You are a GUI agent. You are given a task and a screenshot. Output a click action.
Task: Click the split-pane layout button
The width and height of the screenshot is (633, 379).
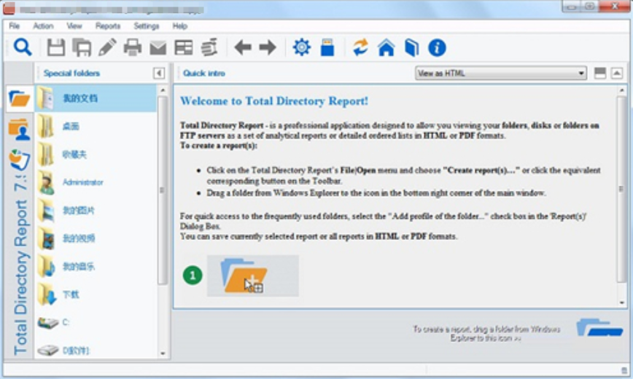click(600, 73)
